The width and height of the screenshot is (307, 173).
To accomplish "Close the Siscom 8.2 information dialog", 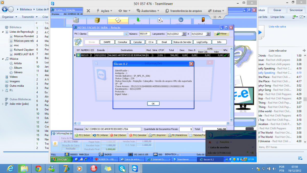I will pos(191,64).
